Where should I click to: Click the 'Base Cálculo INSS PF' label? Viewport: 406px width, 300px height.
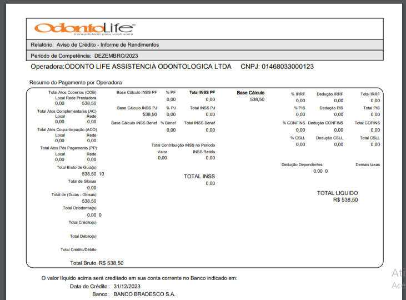[137, 92]
